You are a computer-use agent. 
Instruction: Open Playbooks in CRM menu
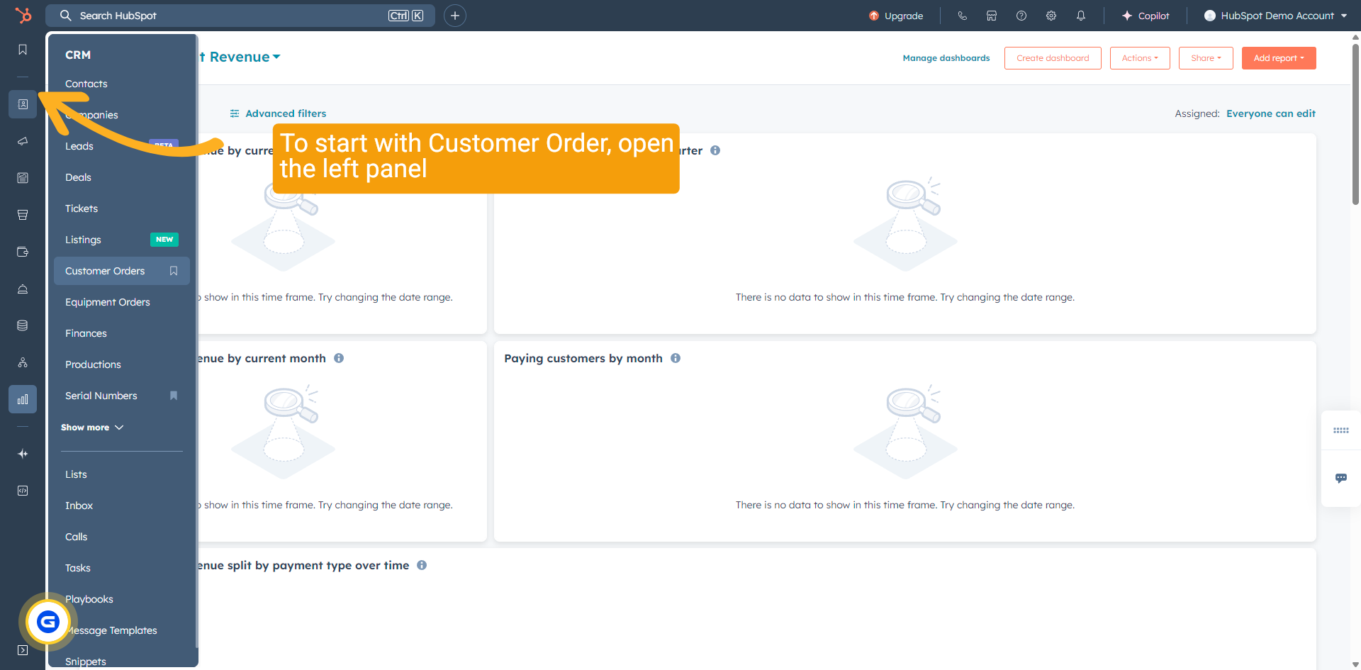(x=89, y=599)
